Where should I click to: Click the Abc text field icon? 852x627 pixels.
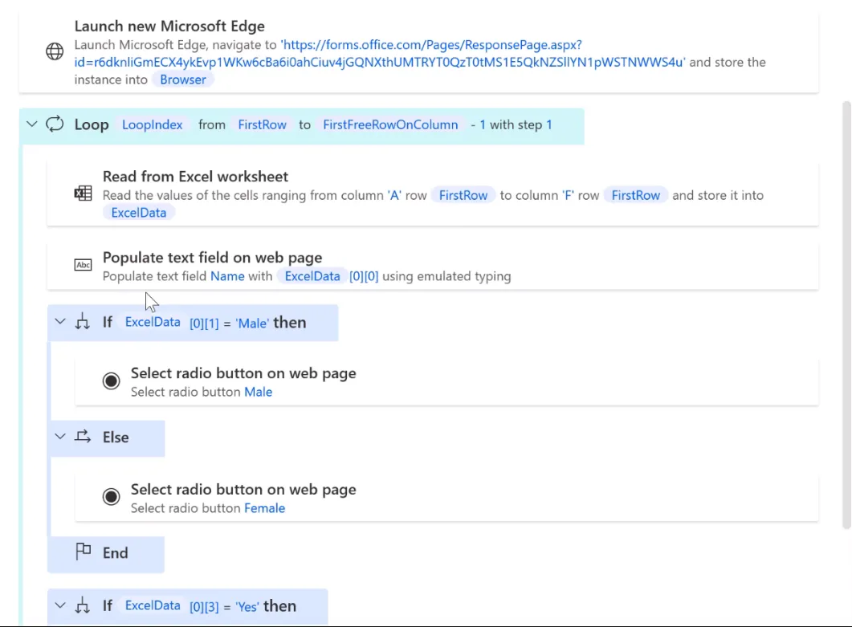(83, 265)
